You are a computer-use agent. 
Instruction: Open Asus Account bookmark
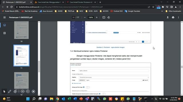46,11
